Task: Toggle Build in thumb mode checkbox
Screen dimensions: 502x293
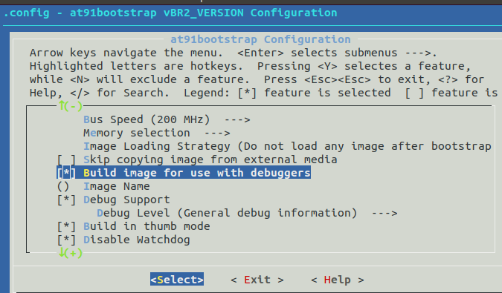Action: [x=66, y=227]
